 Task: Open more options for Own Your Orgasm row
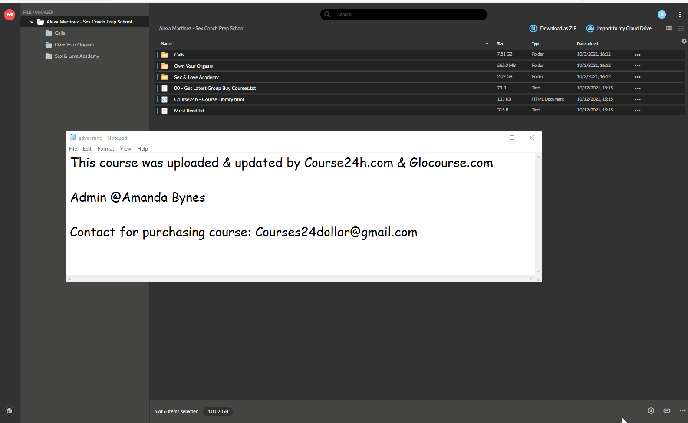tap(637, 66)
